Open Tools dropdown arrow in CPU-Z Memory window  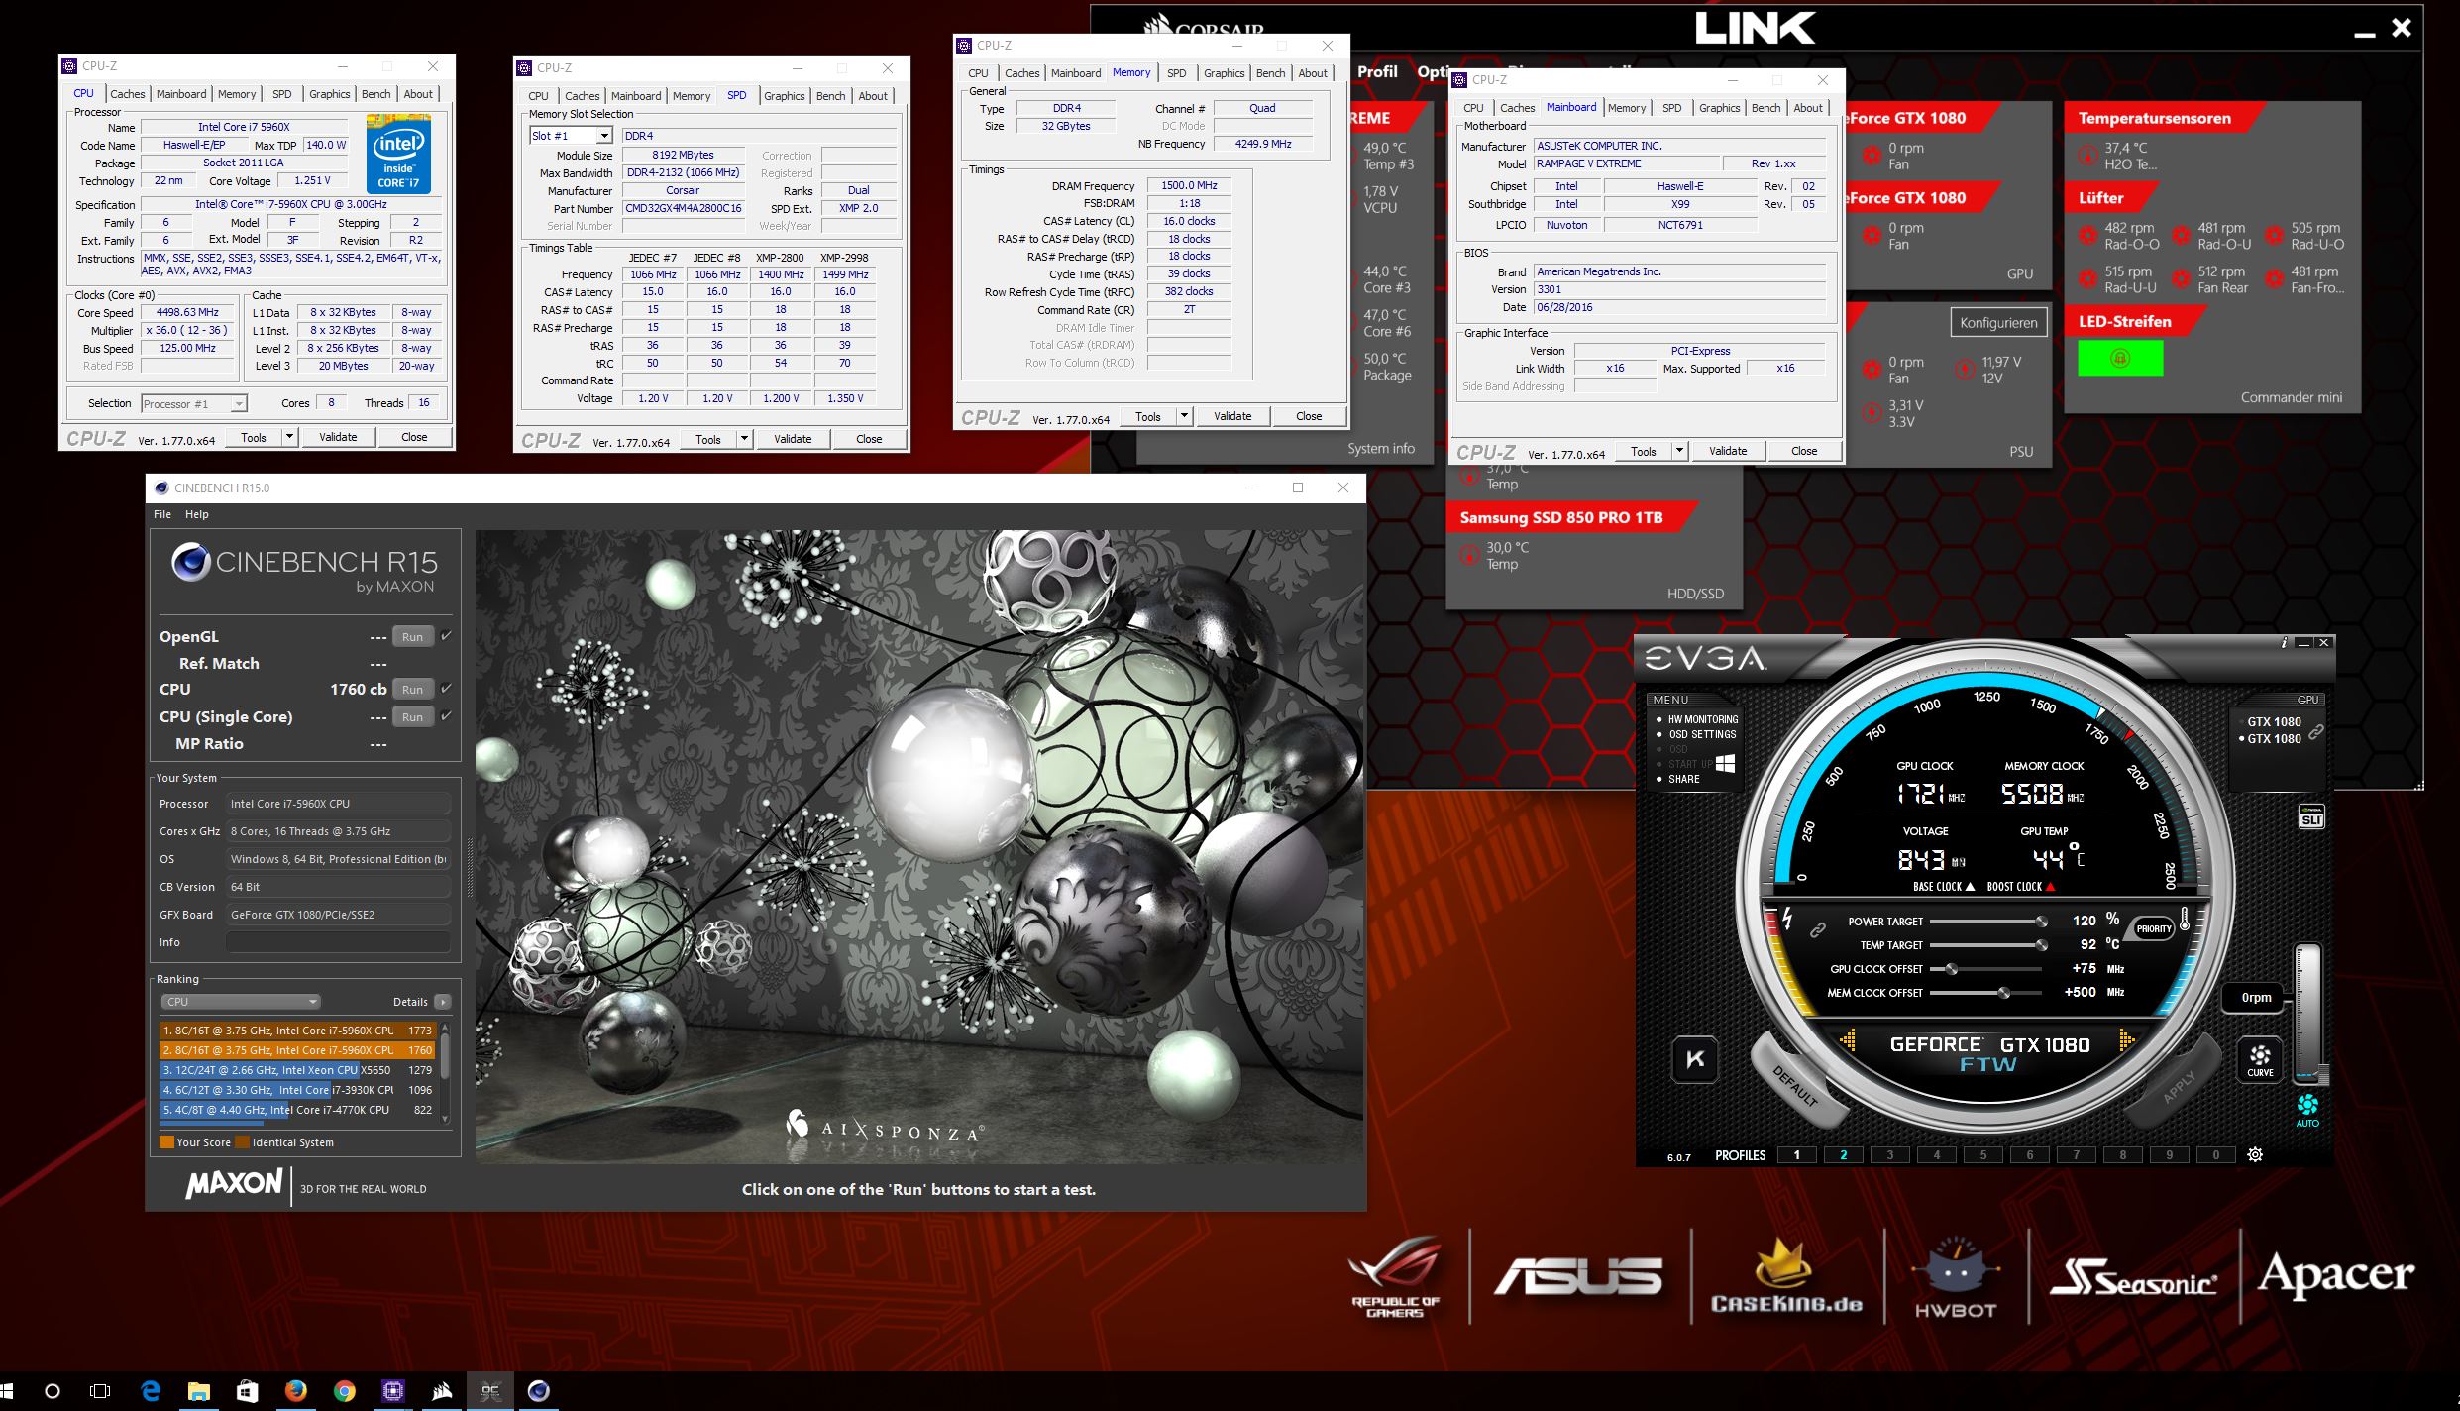pyautogui.click(x=1184, y=416)
